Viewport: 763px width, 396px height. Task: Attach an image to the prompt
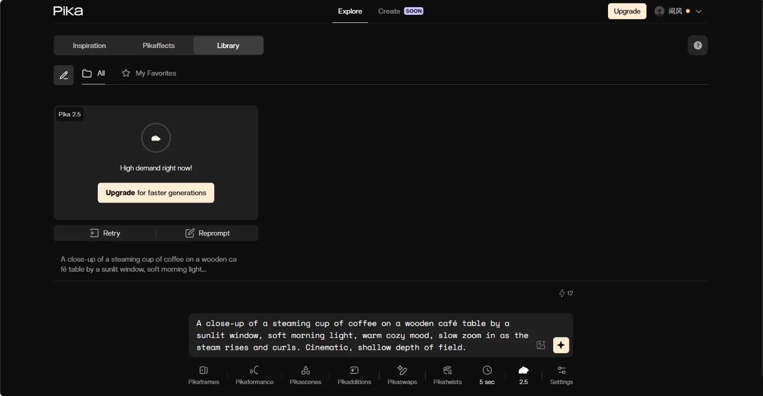[x=541, y=345]
